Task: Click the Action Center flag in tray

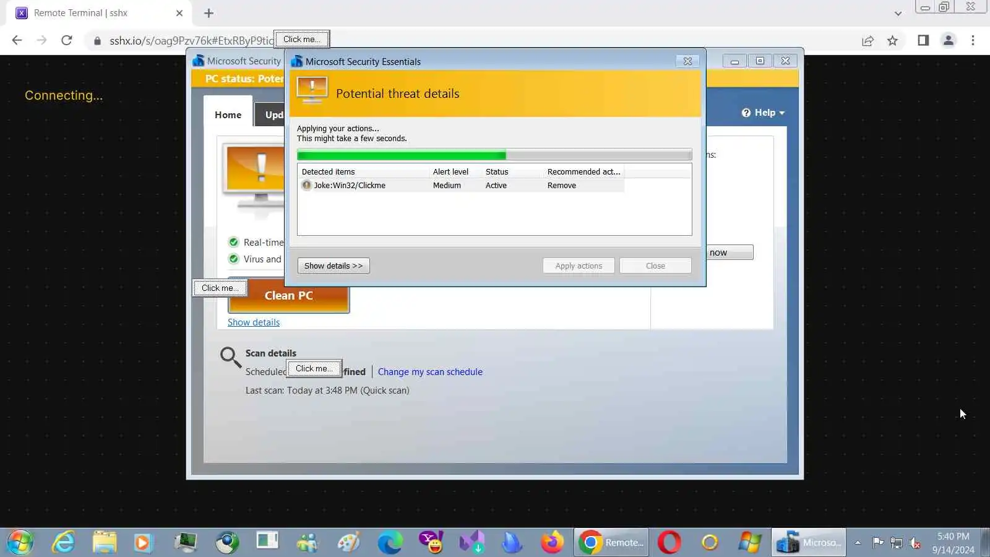Action: pos(877,543)
